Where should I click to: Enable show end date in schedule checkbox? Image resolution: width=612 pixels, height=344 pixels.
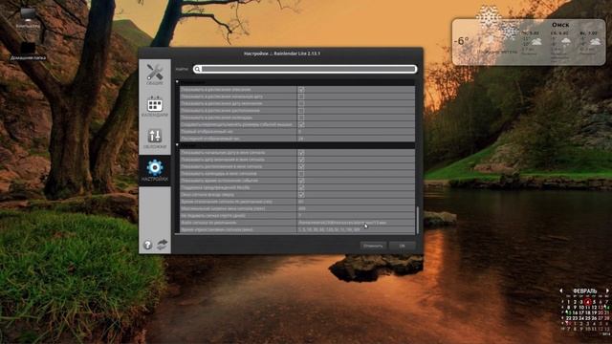coord(301,103)
